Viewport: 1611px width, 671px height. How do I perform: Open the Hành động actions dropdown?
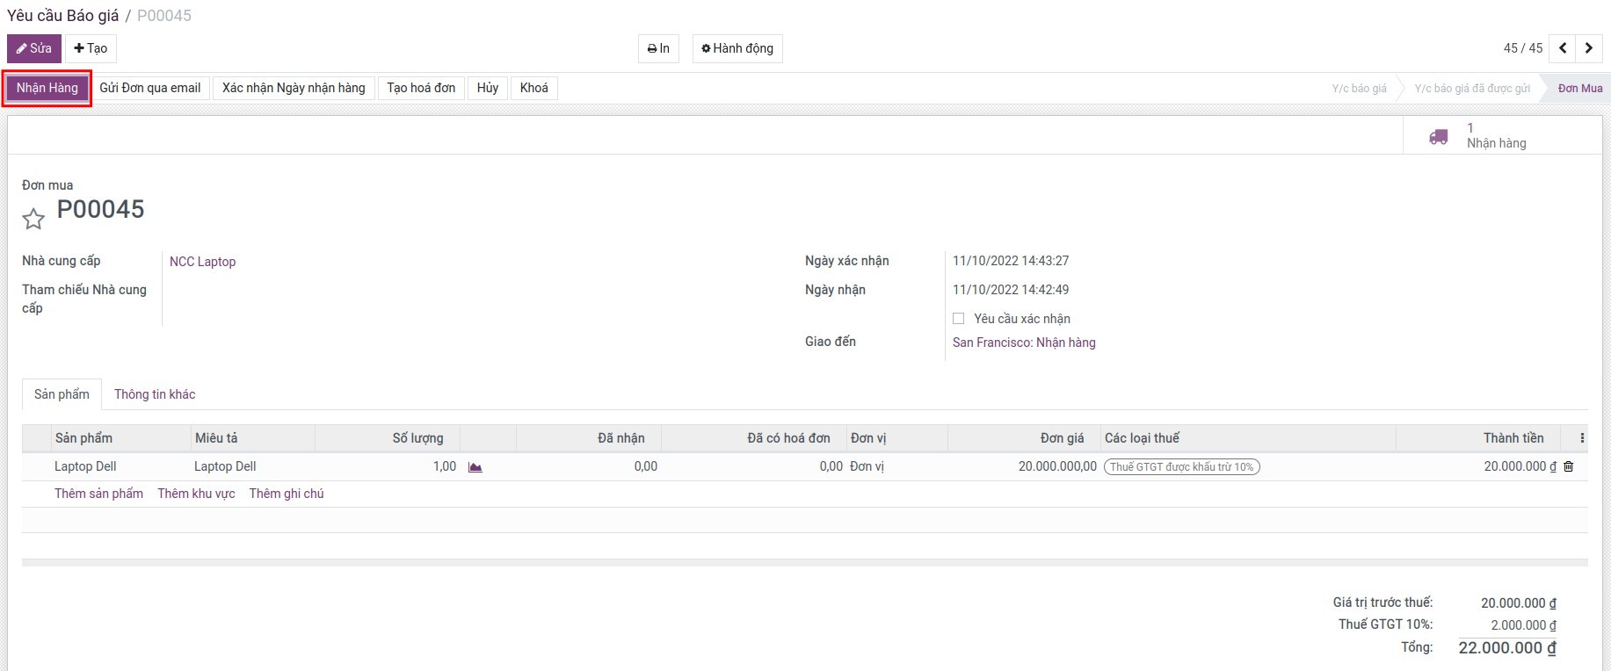coord(737,48)
